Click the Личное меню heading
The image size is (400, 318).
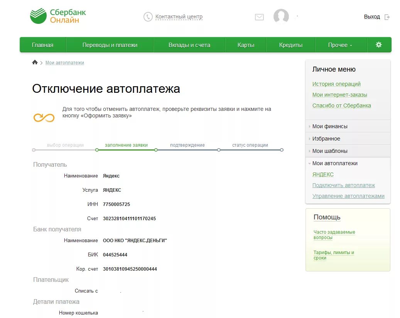click(334, 69)
